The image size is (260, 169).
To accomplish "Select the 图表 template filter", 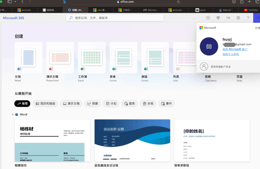I will (129, 104).
